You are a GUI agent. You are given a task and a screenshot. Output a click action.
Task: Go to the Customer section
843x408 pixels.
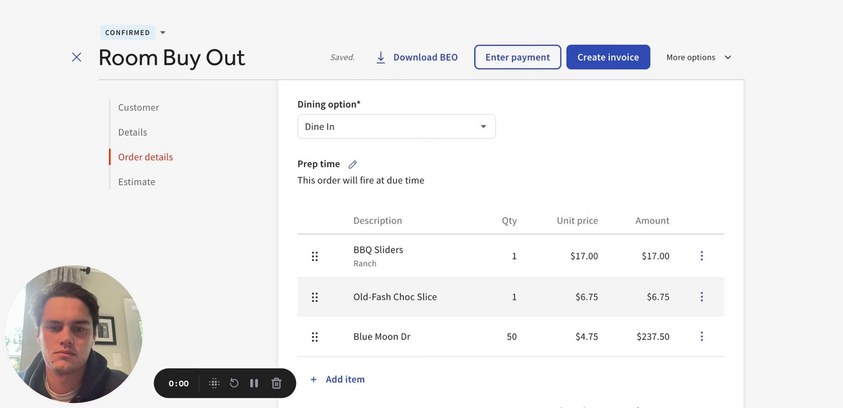[138, 108]
